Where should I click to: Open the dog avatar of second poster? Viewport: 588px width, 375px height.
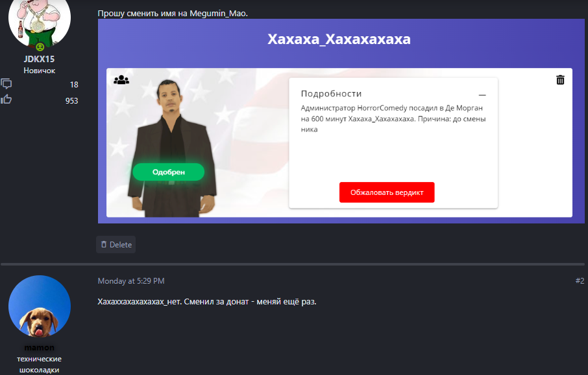click(x=40, y=306)
